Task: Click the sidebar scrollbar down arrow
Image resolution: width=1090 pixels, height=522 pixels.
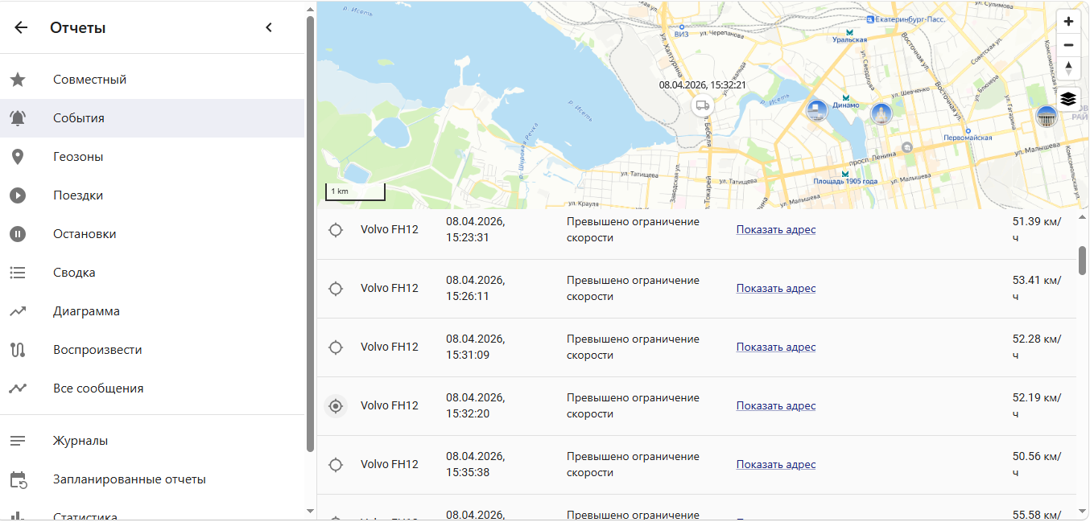Action: coord(311,511)
